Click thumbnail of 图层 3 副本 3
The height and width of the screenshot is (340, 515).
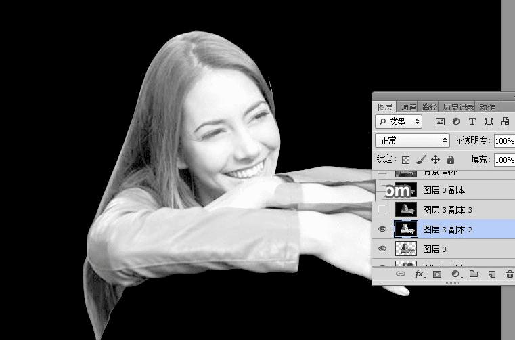tap(406, 209)
